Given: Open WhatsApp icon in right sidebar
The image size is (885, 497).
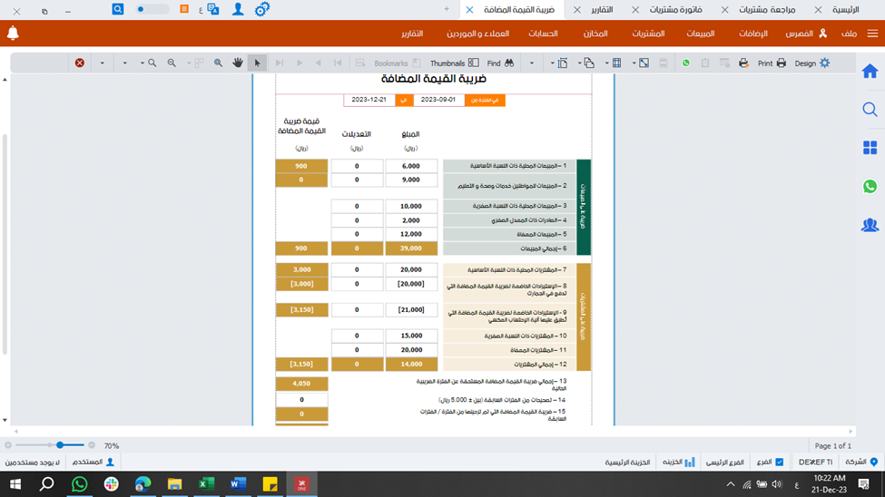Looking at the screenshot, I should tap(870, 187).
